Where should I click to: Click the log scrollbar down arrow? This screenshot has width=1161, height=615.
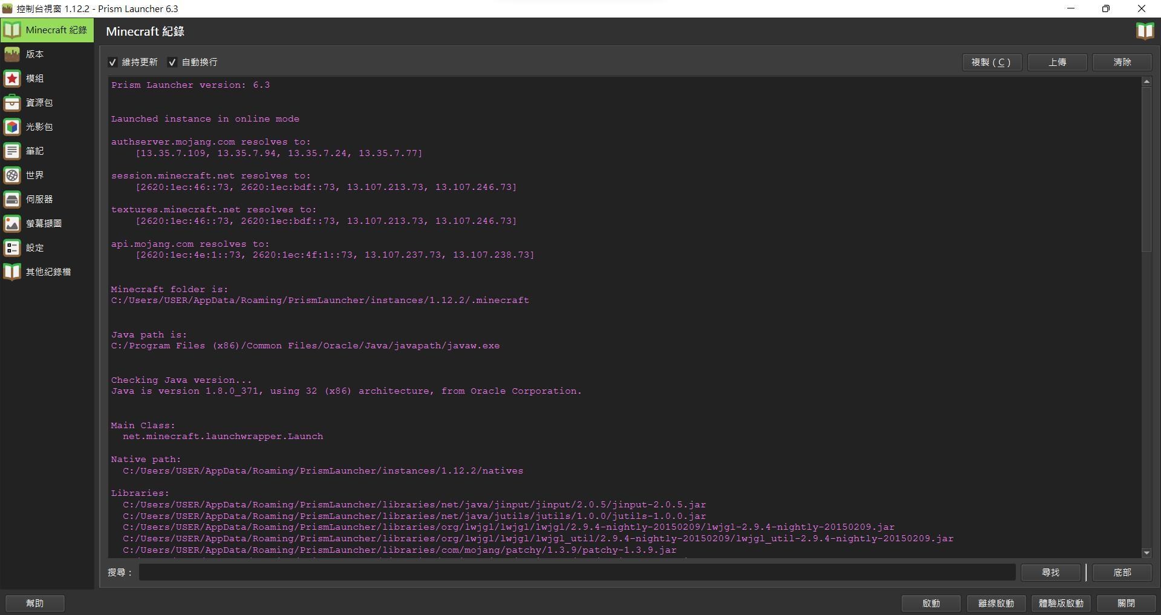1146,553
